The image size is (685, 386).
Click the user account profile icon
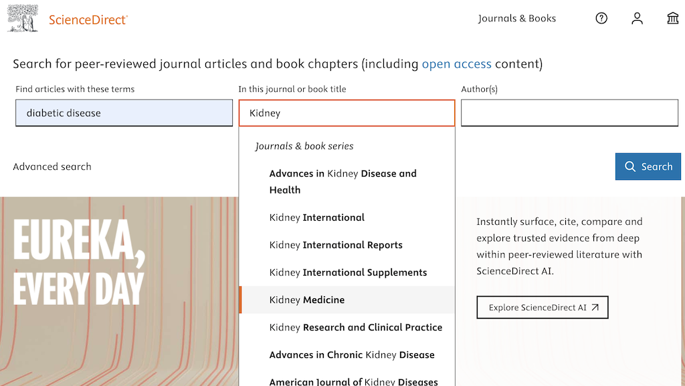tap(637, 19)
